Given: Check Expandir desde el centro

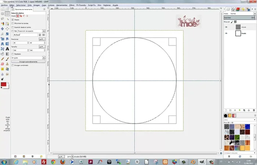Looking at the screenshot, I should pyautogui.click(x=13, y=27).
